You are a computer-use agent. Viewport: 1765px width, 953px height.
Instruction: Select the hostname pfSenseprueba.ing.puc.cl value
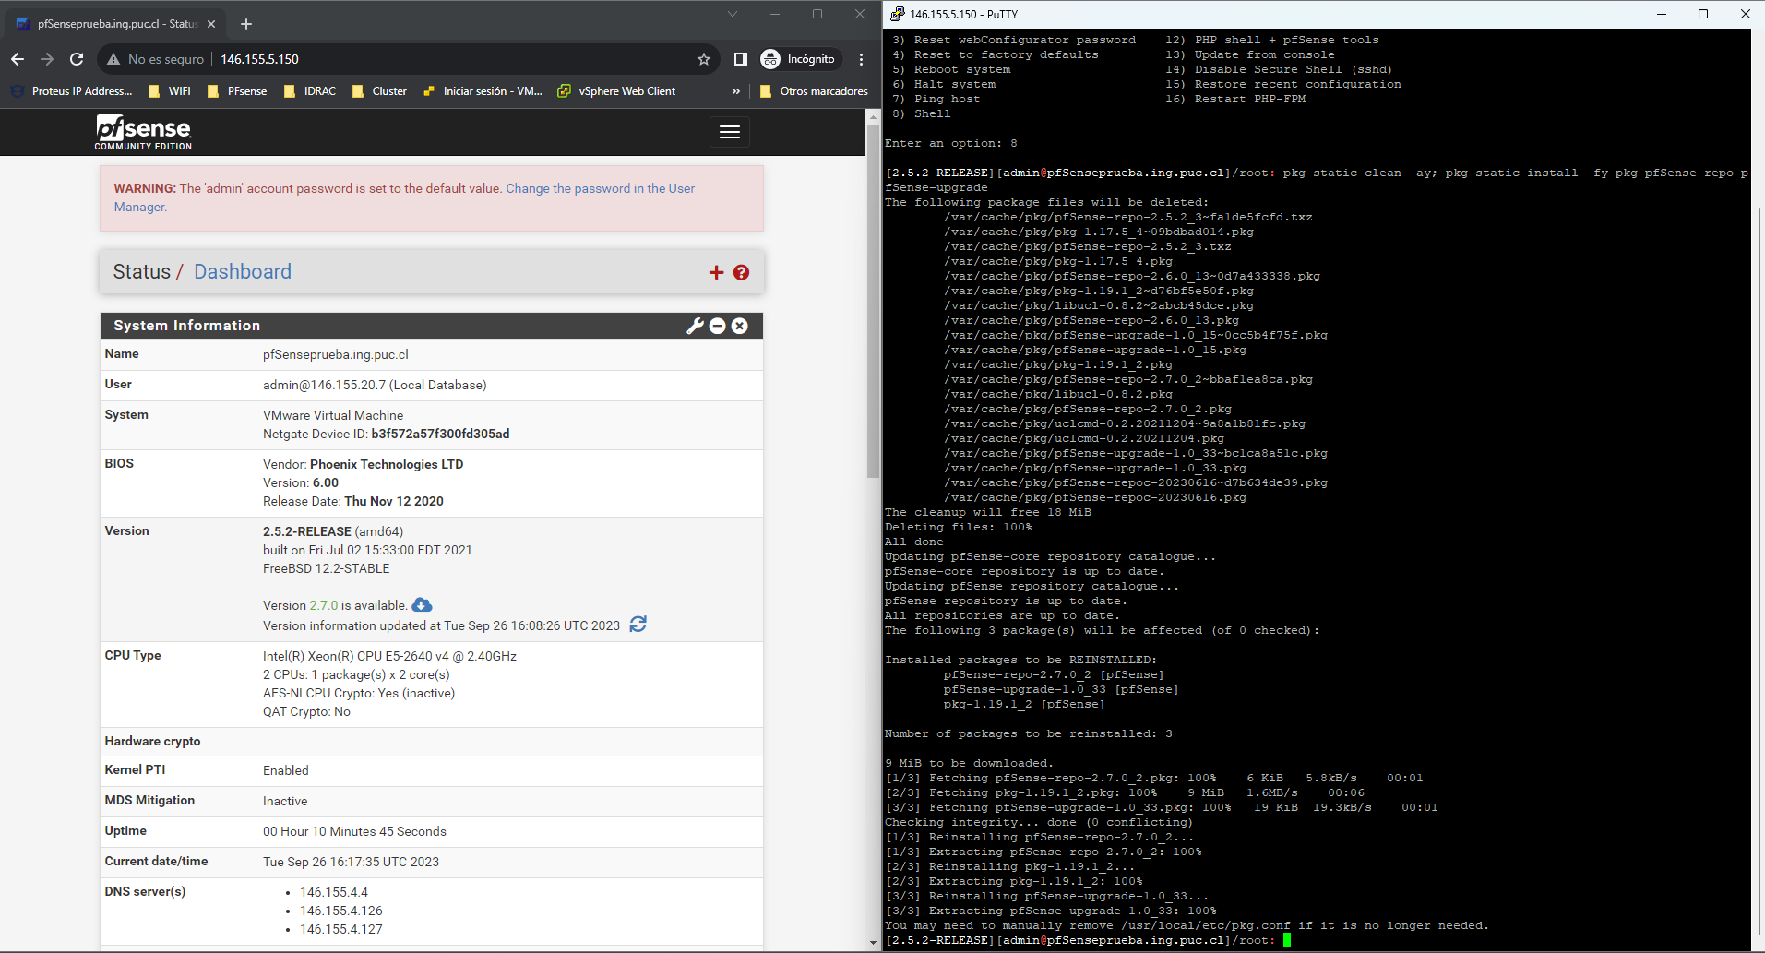[x=335, y=354]
